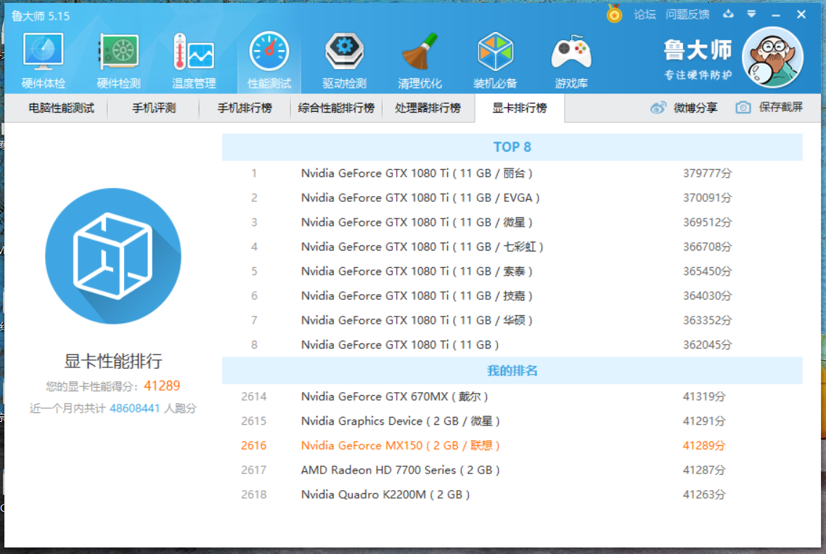Open 问题反馈 feedback link
This screenshot has height=554, width=826.
687,14
